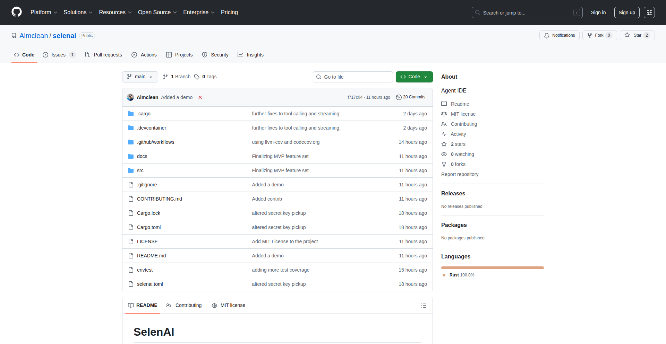Viewport: 666px width, 344px height.
Task: Click the book icon next to Readme
Action: pos(444,104)
